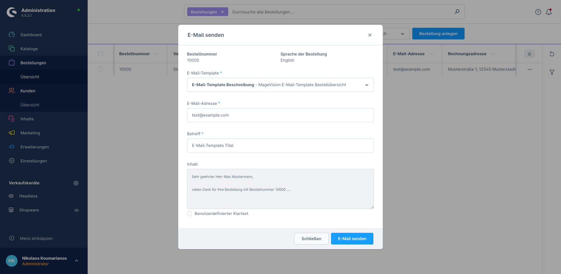Open the Erweiterungen menu item

point(34,147)
